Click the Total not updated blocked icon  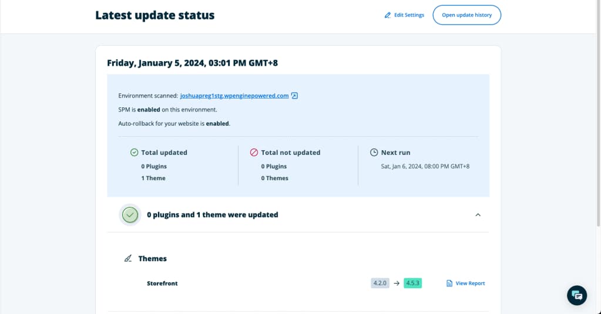click(254, 153)
